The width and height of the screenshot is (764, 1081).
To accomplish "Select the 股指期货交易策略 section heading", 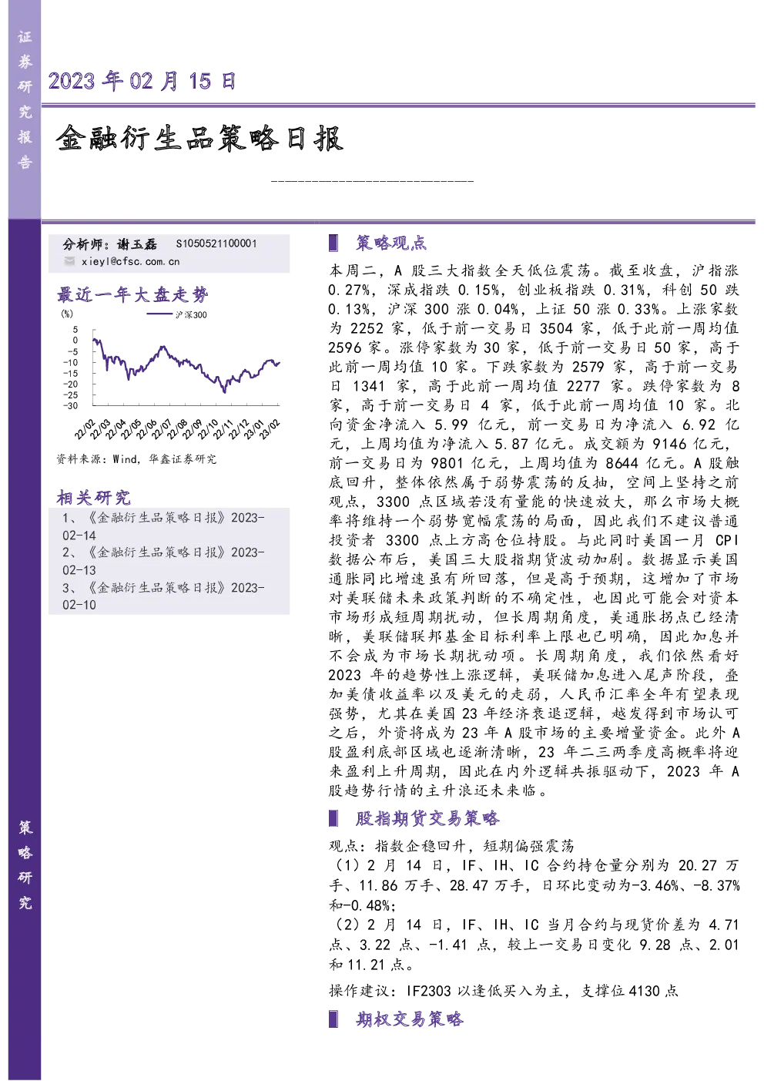I will [427, 818].
